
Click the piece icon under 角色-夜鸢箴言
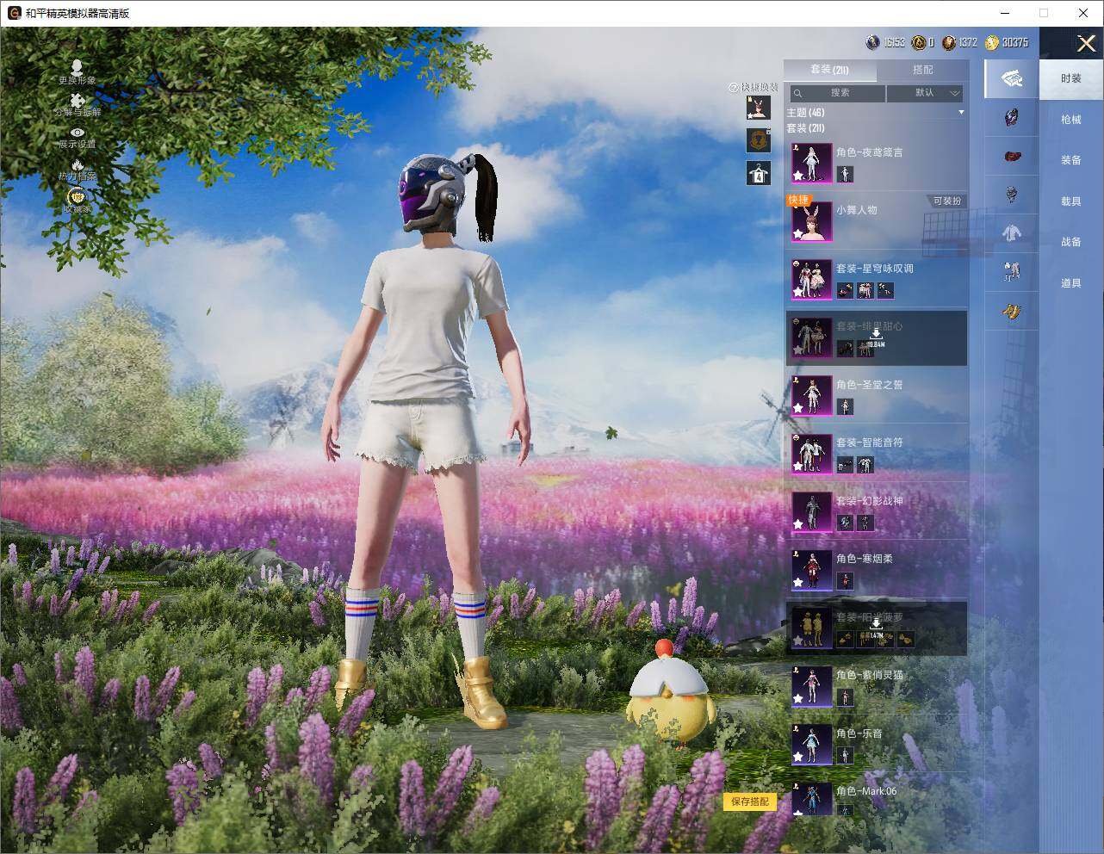click(845, 175)
